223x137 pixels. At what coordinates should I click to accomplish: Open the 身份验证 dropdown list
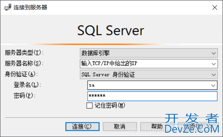tap(149, 74)
